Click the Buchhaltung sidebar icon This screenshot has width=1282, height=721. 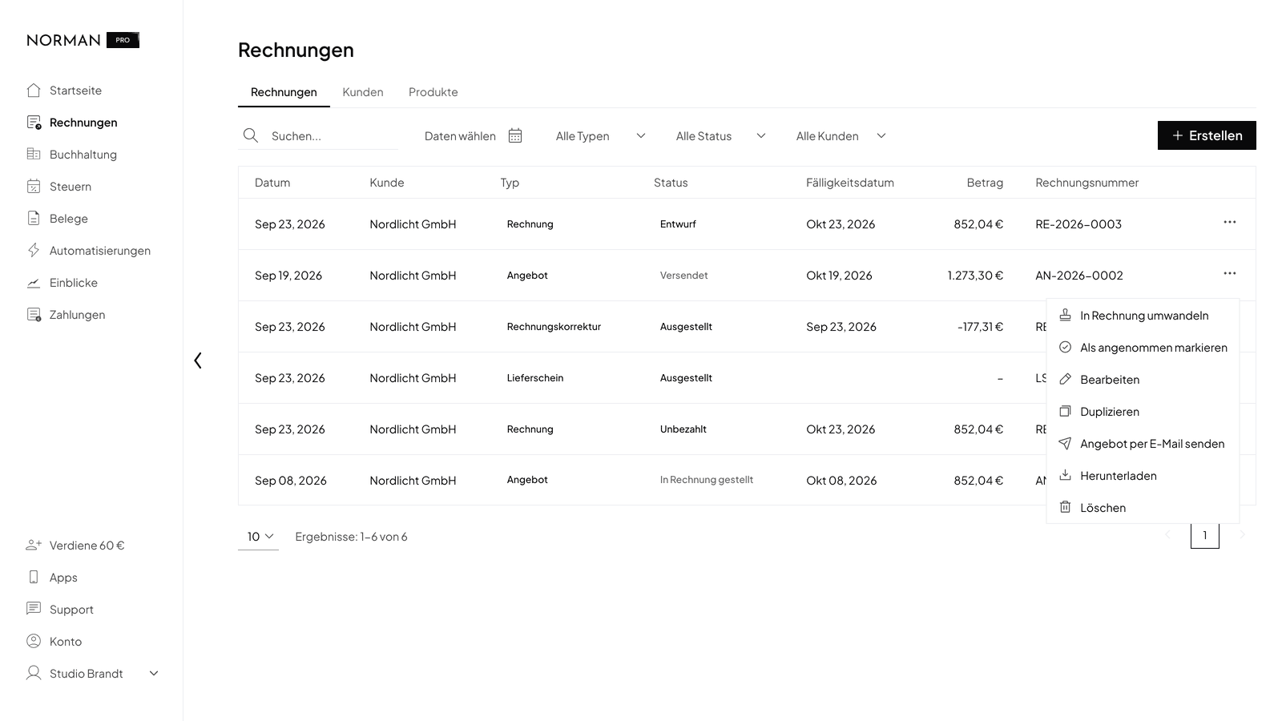(x=34, y=154)
